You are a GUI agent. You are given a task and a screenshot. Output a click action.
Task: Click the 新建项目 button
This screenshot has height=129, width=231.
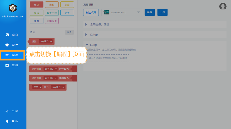(91, 12)
